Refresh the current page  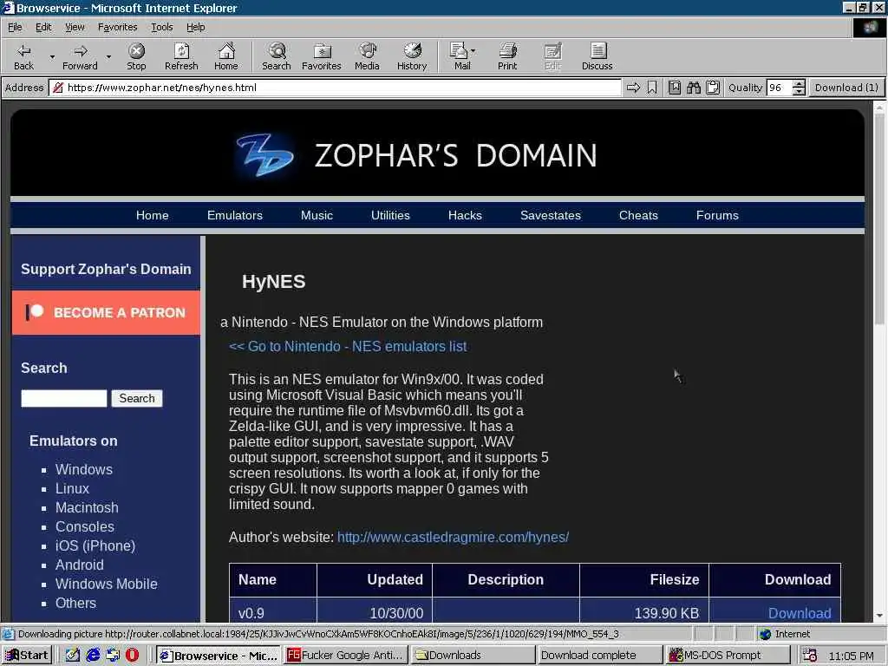tap(181, 56)
